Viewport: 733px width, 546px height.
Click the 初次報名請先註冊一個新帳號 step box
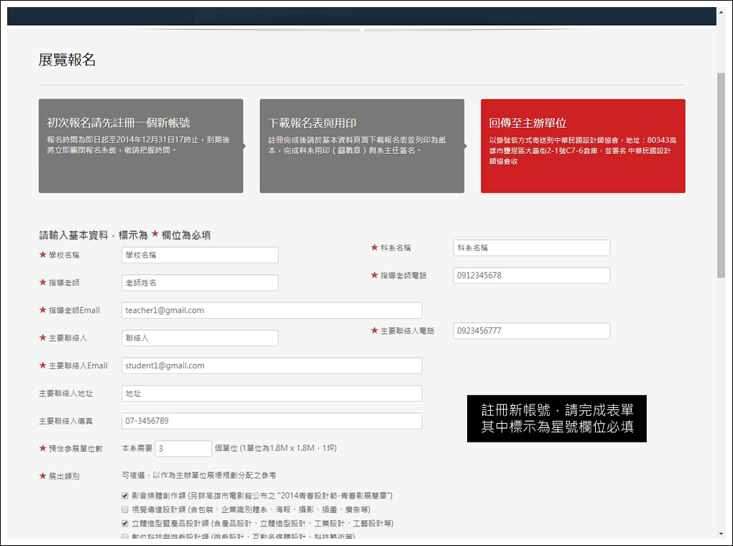point(141,145)
